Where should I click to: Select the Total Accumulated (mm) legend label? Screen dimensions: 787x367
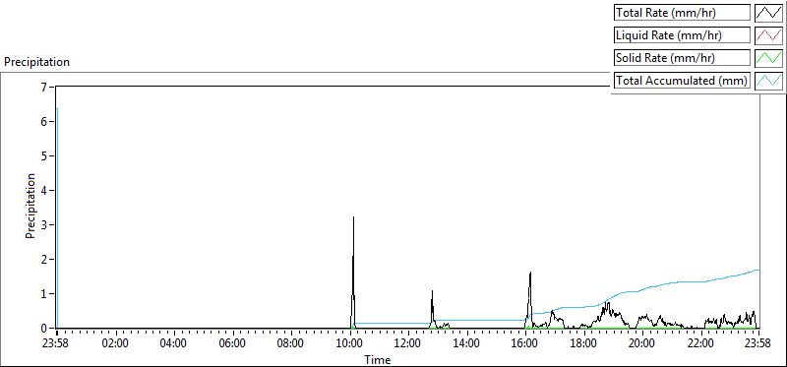[683, 81]
